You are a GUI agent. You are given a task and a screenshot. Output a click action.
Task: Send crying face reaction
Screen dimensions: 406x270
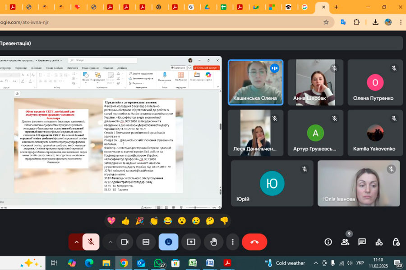coord(196,220)
